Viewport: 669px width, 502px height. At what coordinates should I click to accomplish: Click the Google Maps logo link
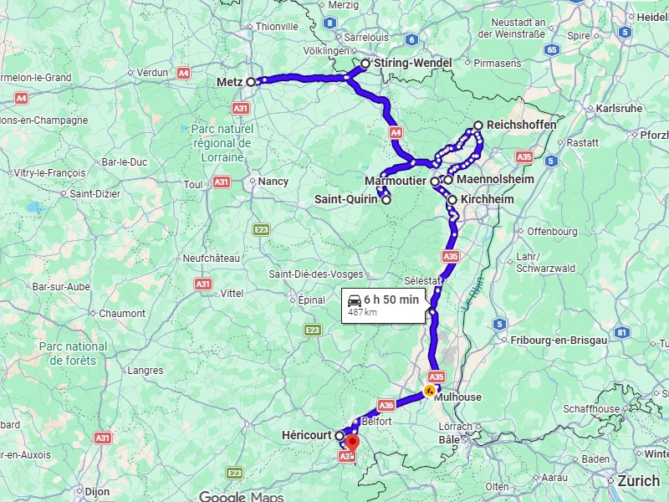242,496
